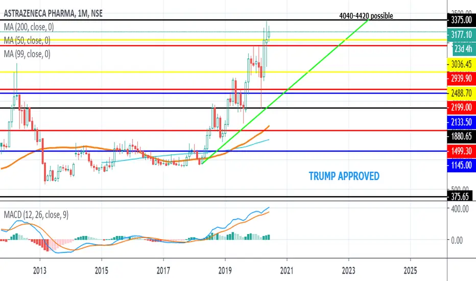Click the '4040-4420 possible' annotation text
Screen dimensions: 476x281
pyautogui.click(x=366, y=16)
